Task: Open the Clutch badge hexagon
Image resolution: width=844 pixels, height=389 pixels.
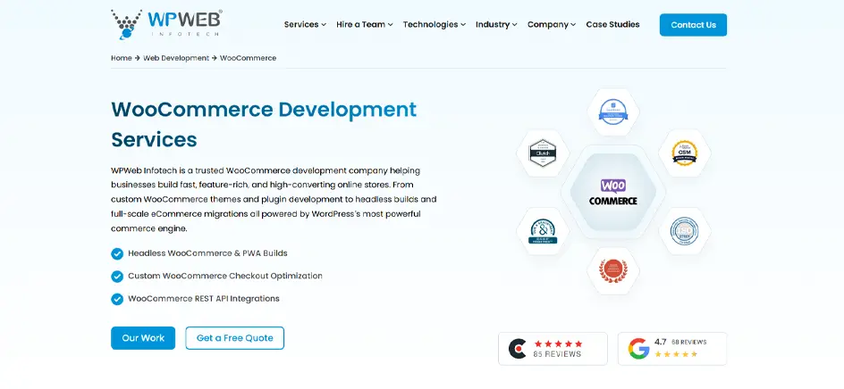Action: [543, 153]
